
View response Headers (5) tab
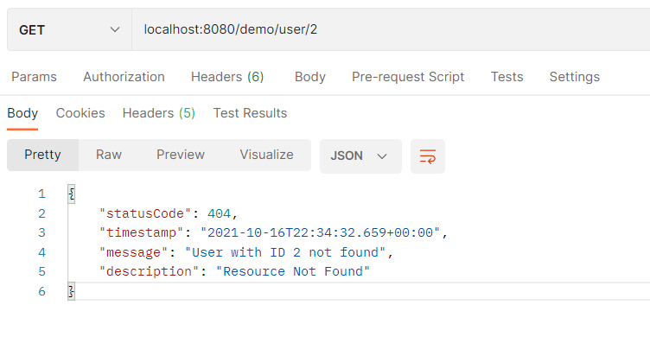[159, 113]
